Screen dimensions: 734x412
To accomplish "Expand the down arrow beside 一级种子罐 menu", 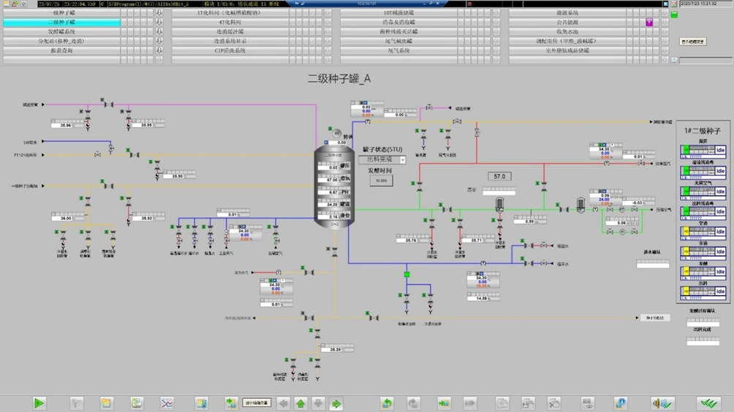I will point(159,13).
